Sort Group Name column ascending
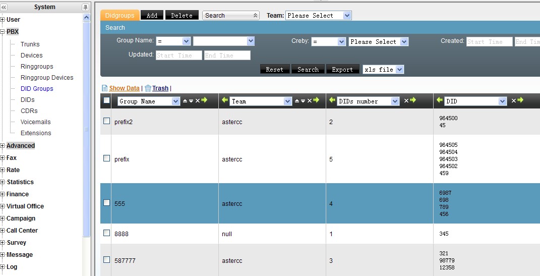 (185, 101)
